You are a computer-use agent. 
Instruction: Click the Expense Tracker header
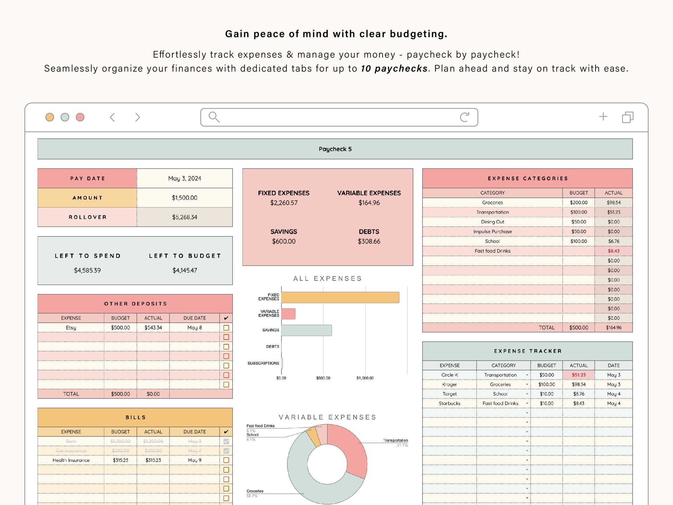click(x=527, y=351)
